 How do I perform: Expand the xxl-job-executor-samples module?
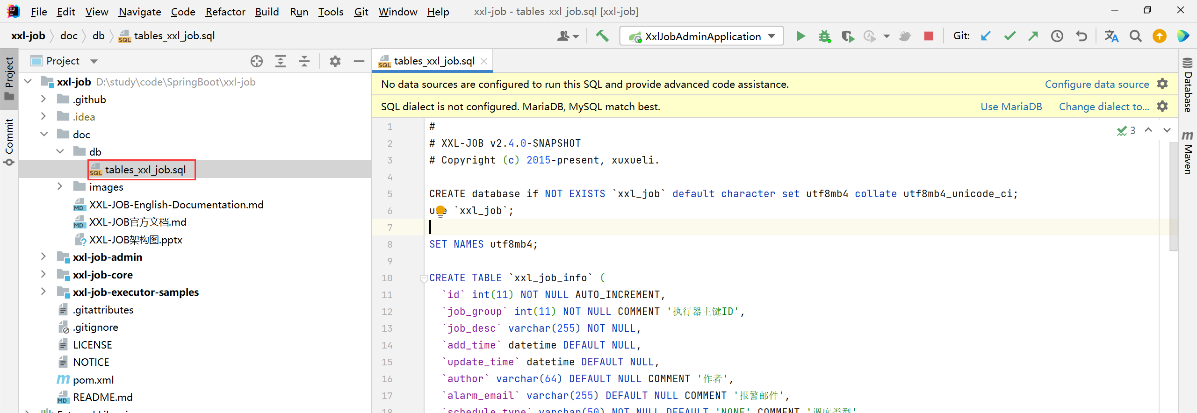point(43,292)
